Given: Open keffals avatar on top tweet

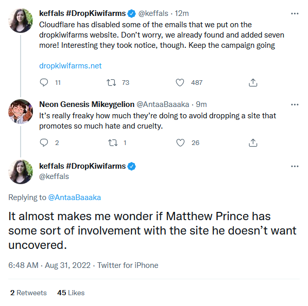Looking at the screenshot, I should point(21,21).
